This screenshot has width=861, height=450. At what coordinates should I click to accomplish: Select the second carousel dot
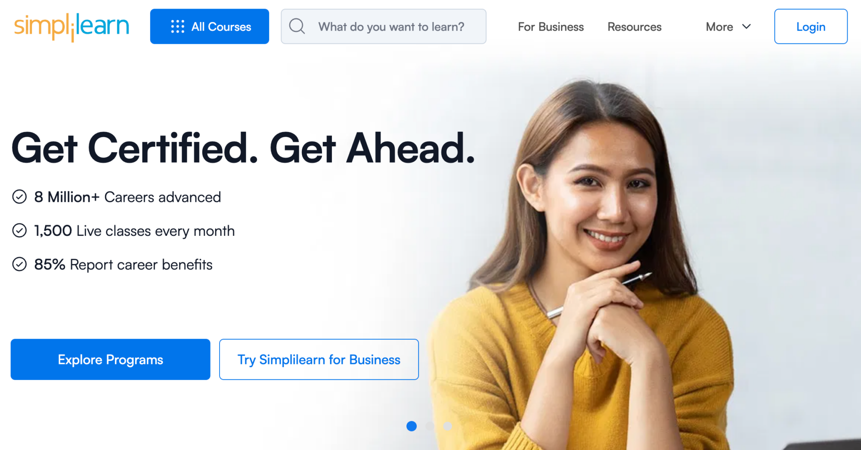(x=430, y=426)
